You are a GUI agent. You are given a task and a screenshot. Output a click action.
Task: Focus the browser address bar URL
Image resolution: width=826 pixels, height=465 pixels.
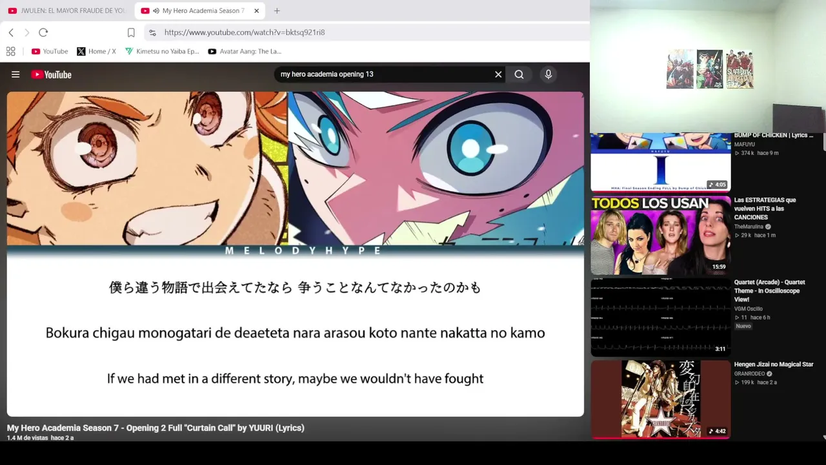tap(245, 32)
